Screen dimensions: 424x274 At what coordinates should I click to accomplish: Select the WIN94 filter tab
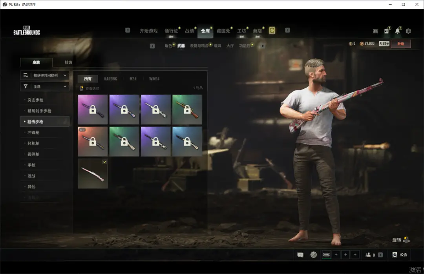click(154, 79)
